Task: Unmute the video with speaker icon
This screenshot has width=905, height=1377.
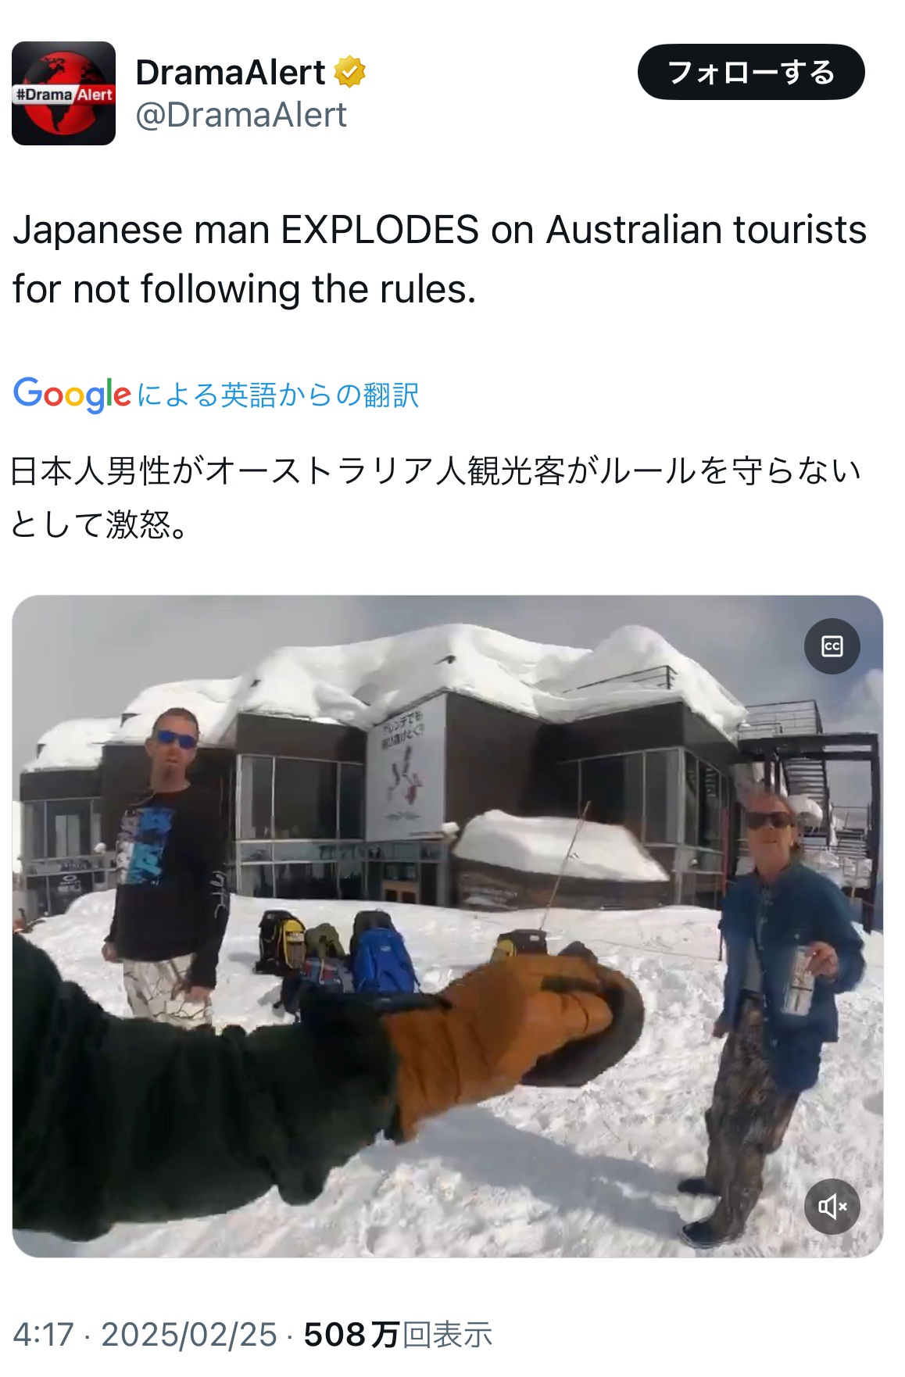Action: click(x=832, y=1207)
